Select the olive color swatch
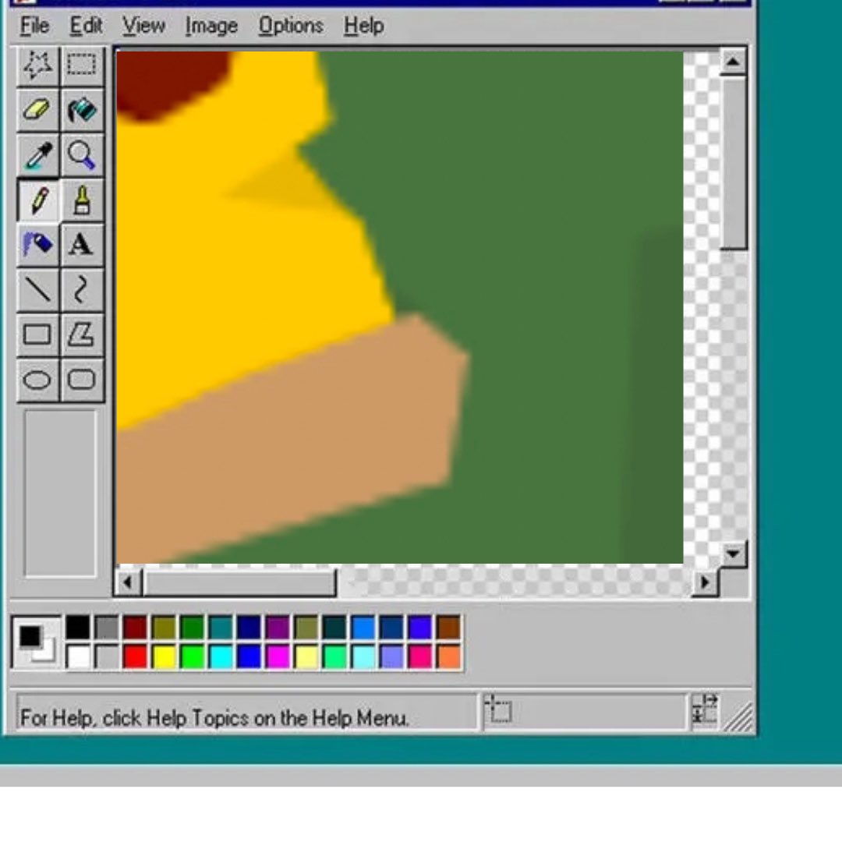The height and width of the screenshot is (842, 842). [164, 627]
